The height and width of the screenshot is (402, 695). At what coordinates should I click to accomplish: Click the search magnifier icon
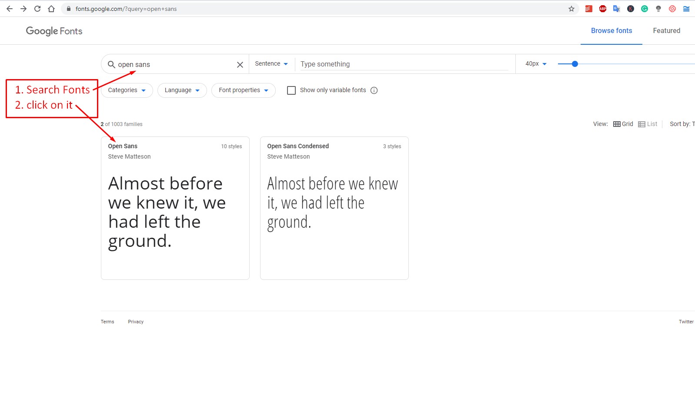coord(111,64)
